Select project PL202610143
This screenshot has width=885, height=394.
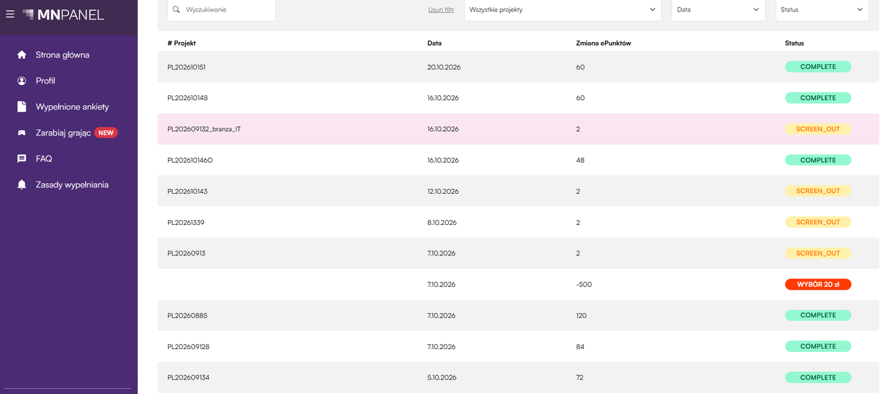click(187, 191)
